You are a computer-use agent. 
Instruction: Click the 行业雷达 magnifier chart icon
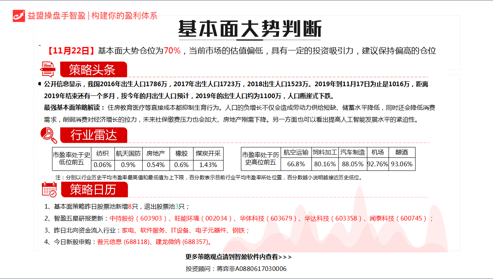[x=49, y=135]
